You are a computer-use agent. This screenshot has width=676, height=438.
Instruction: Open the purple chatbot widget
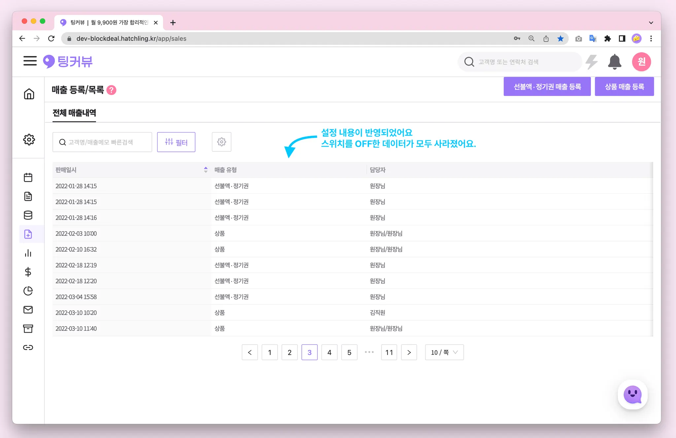click(632, 394)
